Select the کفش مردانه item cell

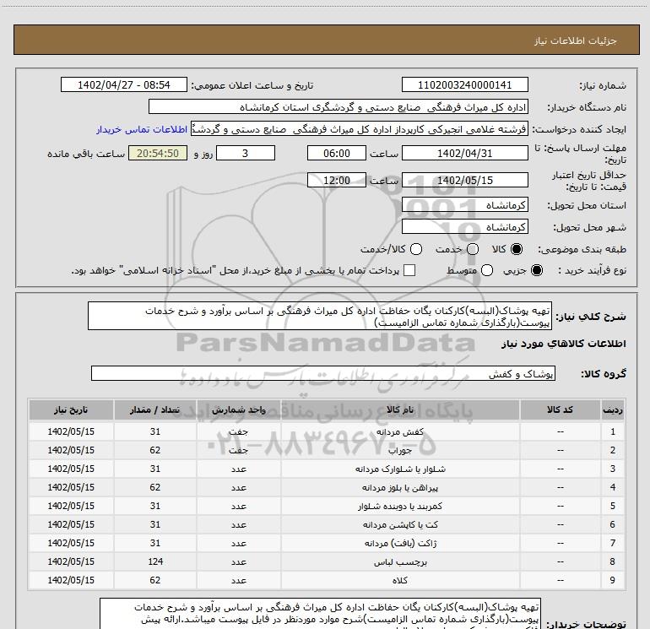400,432
